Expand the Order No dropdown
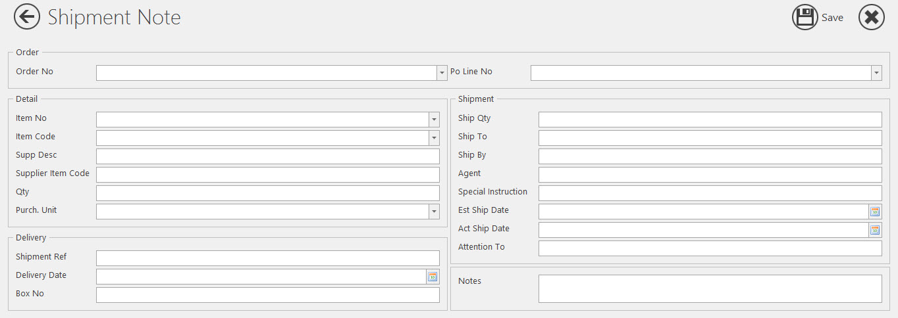 click(x=442, y=73)
